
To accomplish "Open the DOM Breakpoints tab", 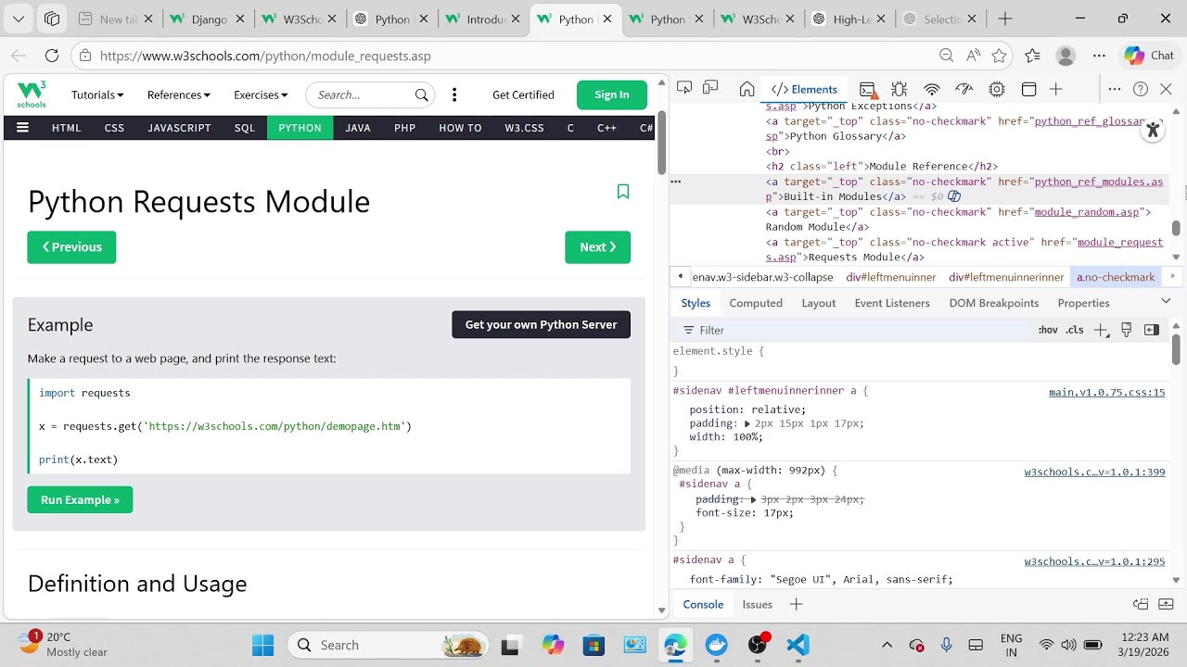I will pos(994,303).
